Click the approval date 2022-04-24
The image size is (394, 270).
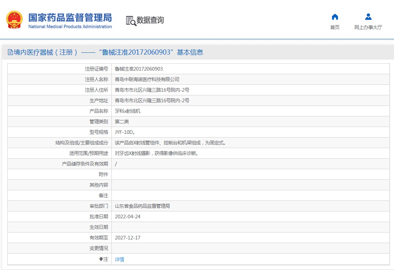tap(127, 217)
